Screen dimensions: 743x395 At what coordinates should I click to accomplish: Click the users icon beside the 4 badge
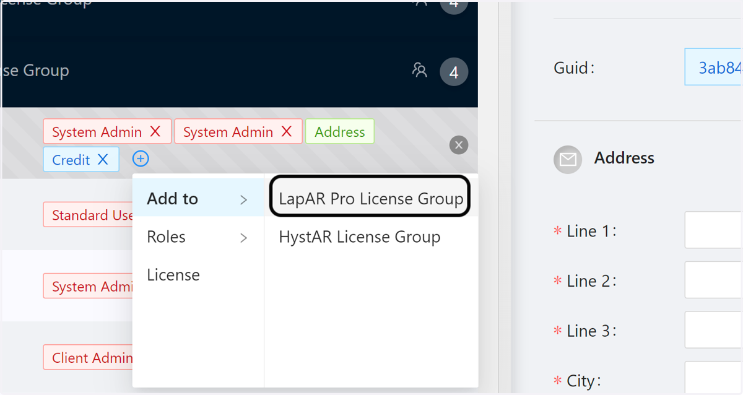(420, 70)
